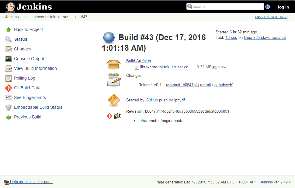Go to Previous Build
Screen dimensions: 295x188
click(x=27, y=117)
